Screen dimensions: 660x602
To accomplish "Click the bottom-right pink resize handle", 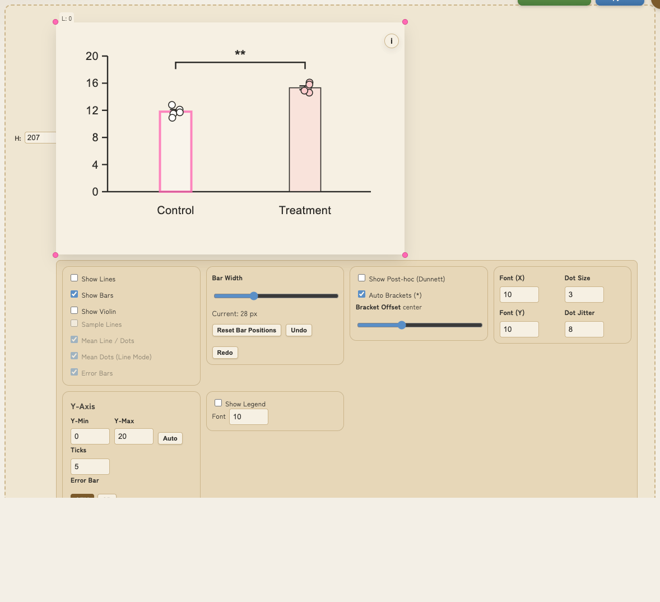I will click(x=405, y=255).
